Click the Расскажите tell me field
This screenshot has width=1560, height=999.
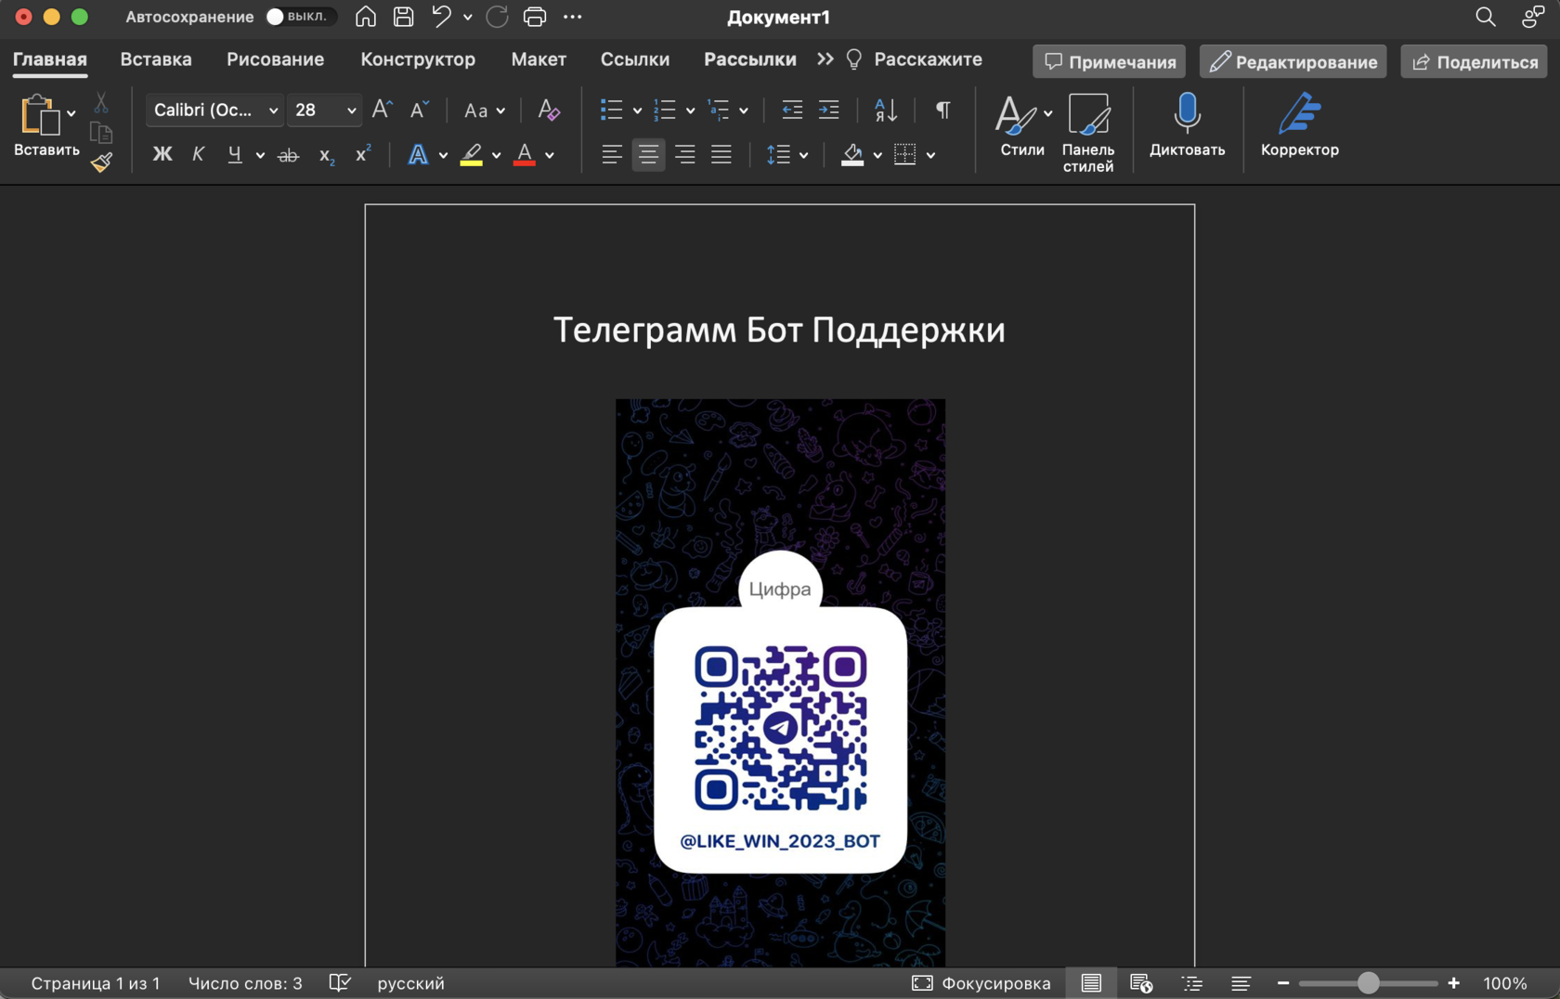(916, 59)
